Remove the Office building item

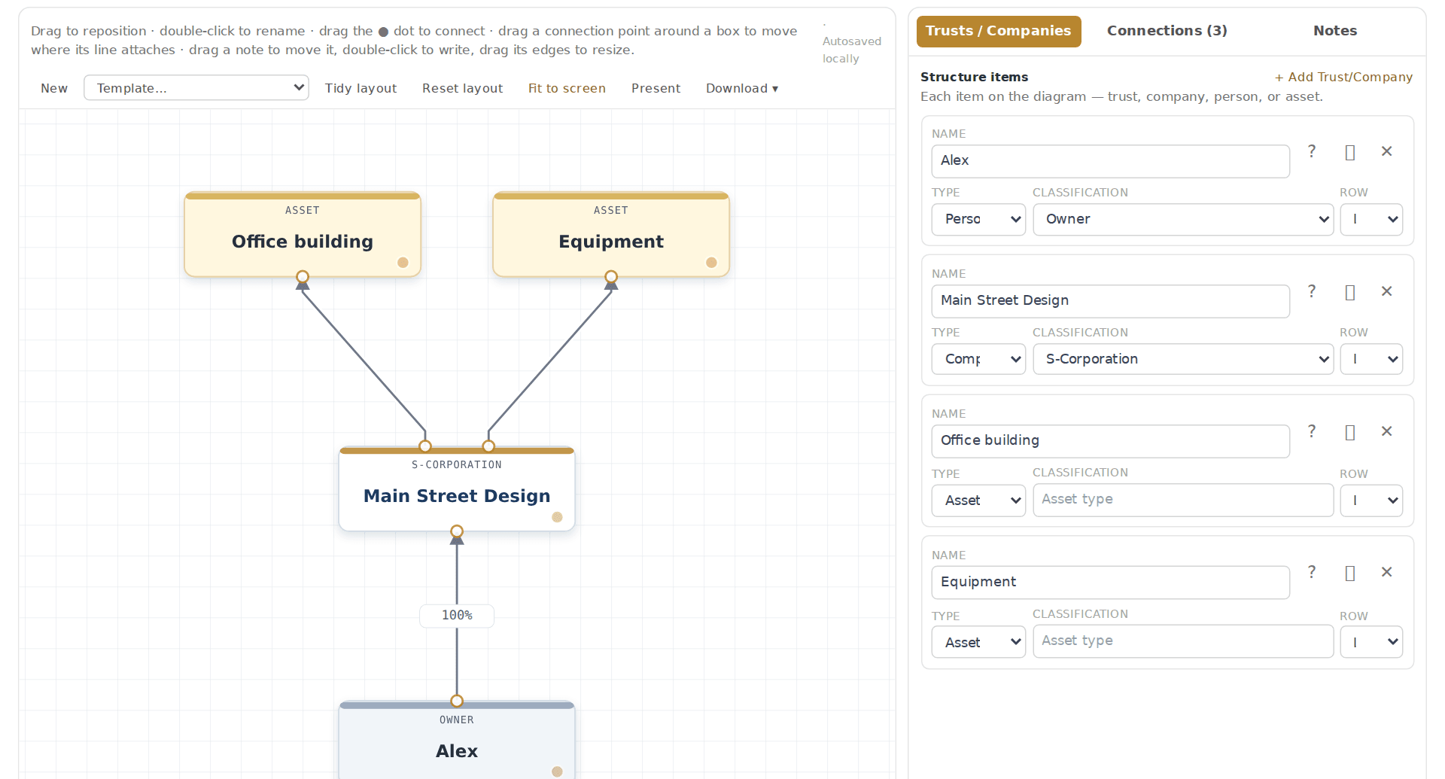click(1387, 431)
